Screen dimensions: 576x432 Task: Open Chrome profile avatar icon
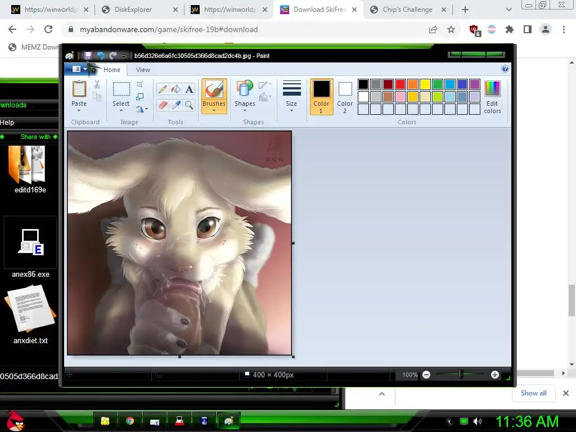click(546, 29)
